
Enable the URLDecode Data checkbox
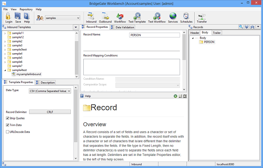tap(7, 132)
